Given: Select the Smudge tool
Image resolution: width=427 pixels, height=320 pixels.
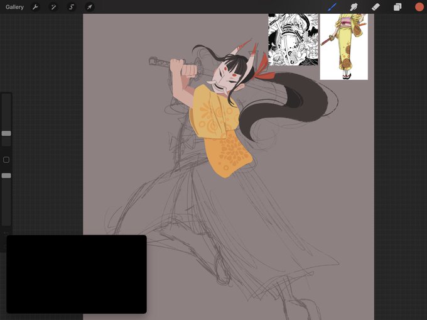Looking at the screenshot, I should point(354,7).
